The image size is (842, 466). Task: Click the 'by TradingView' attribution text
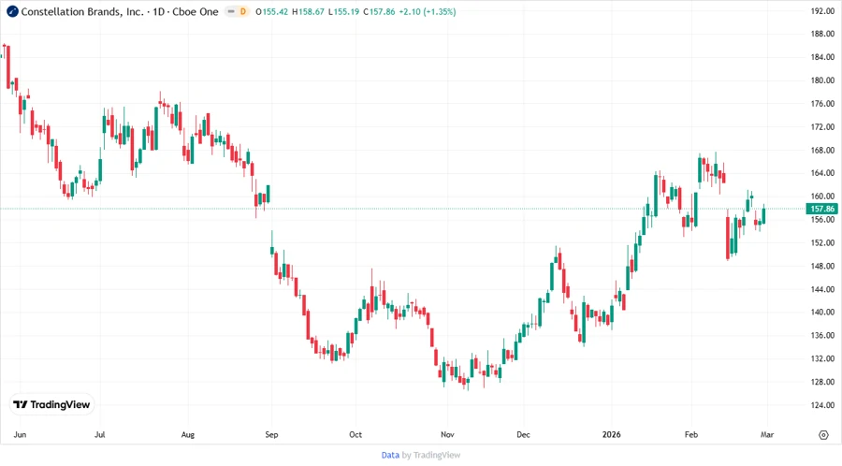[x=431, y=455]
